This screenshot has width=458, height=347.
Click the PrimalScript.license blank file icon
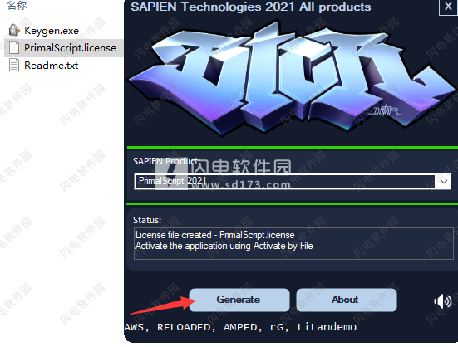14,48
